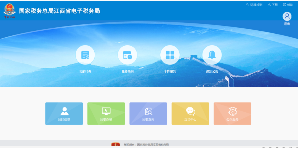Open the 环境检测 tool in top bar
298x148 pixels.
[254, 5]
